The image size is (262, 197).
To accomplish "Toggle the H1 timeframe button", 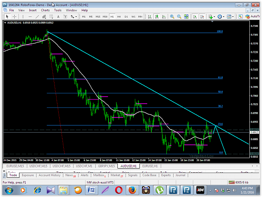I will click(112, 16).
